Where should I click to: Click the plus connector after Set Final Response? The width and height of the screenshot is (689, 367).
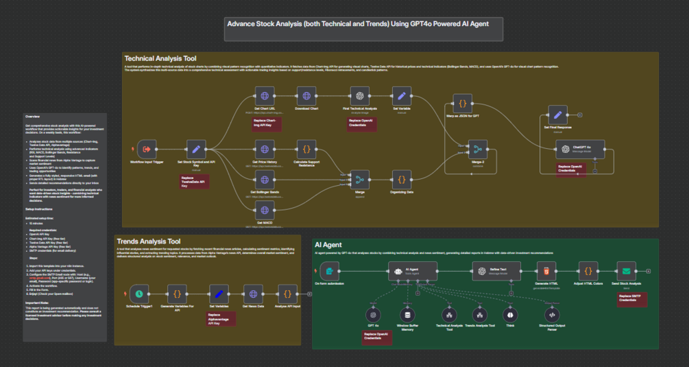click(x=580, y=115)
